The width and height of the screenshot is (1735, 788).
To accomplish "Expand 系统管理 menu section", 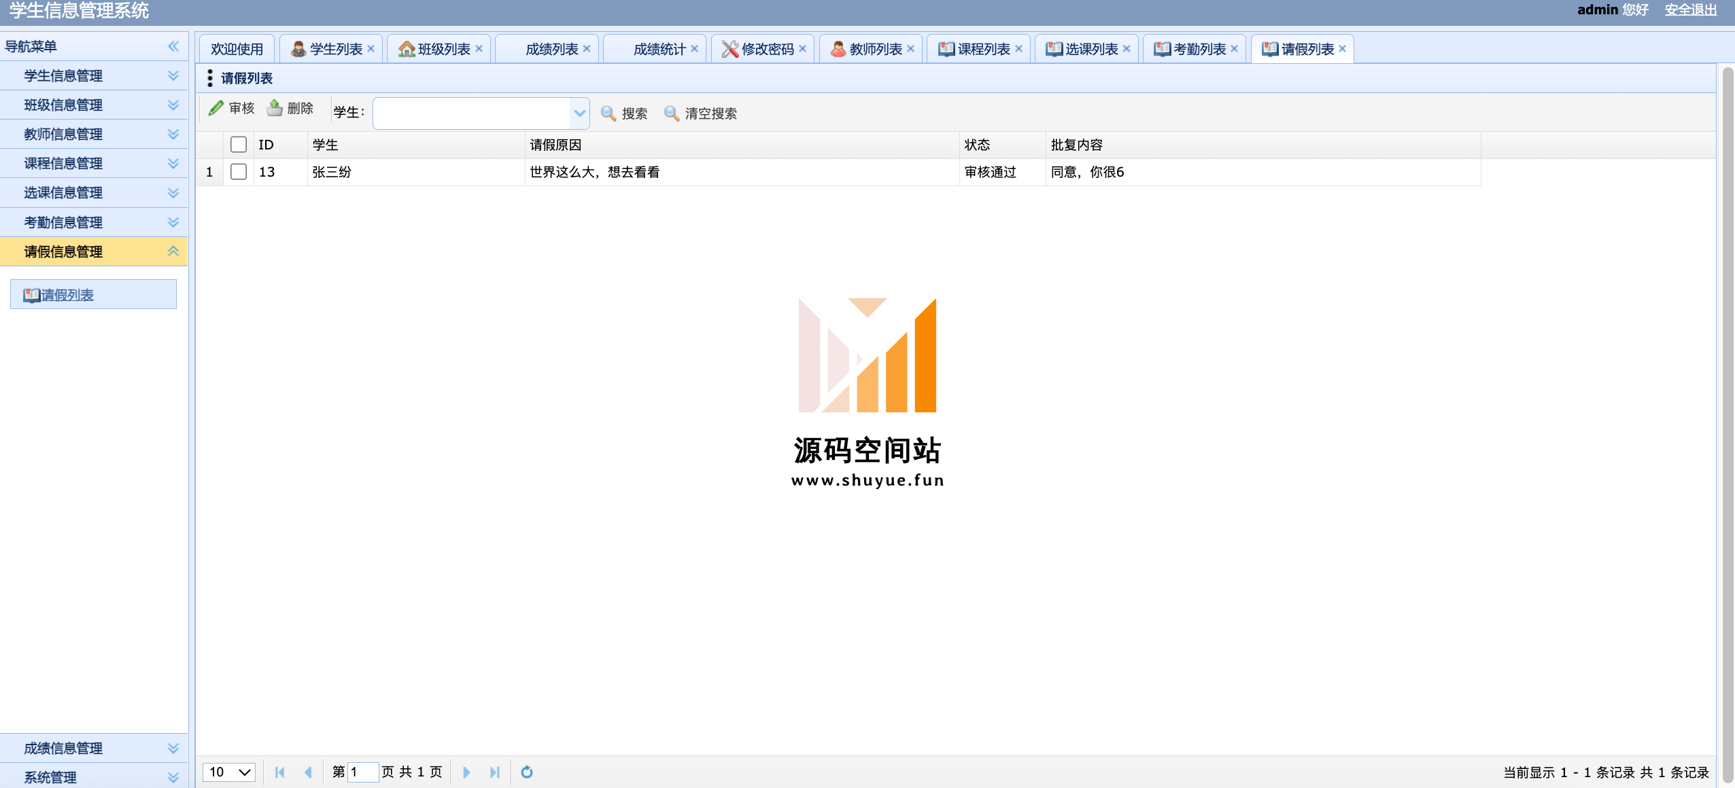I will click(x=173, y=777).
